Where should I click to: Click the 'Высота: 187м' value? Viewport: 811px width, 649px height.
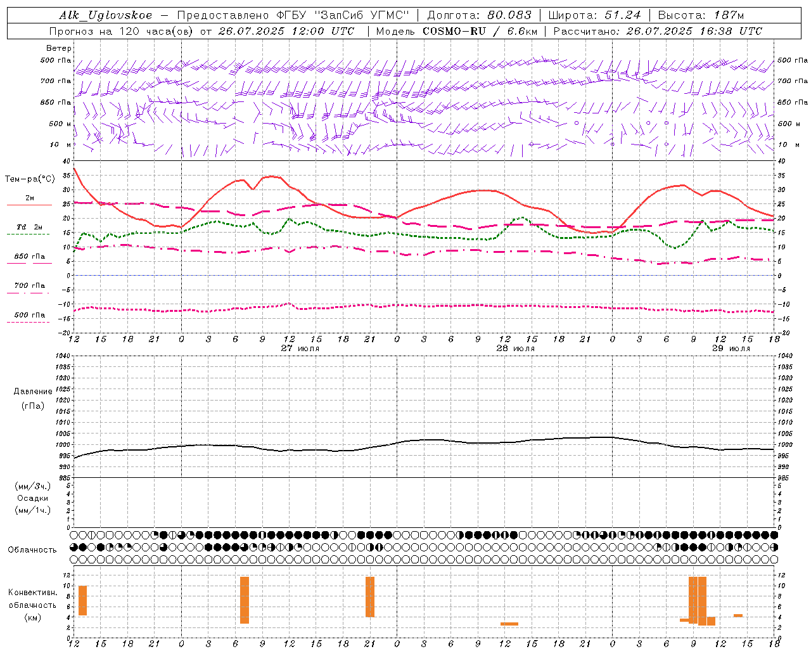tap(701, 15)
